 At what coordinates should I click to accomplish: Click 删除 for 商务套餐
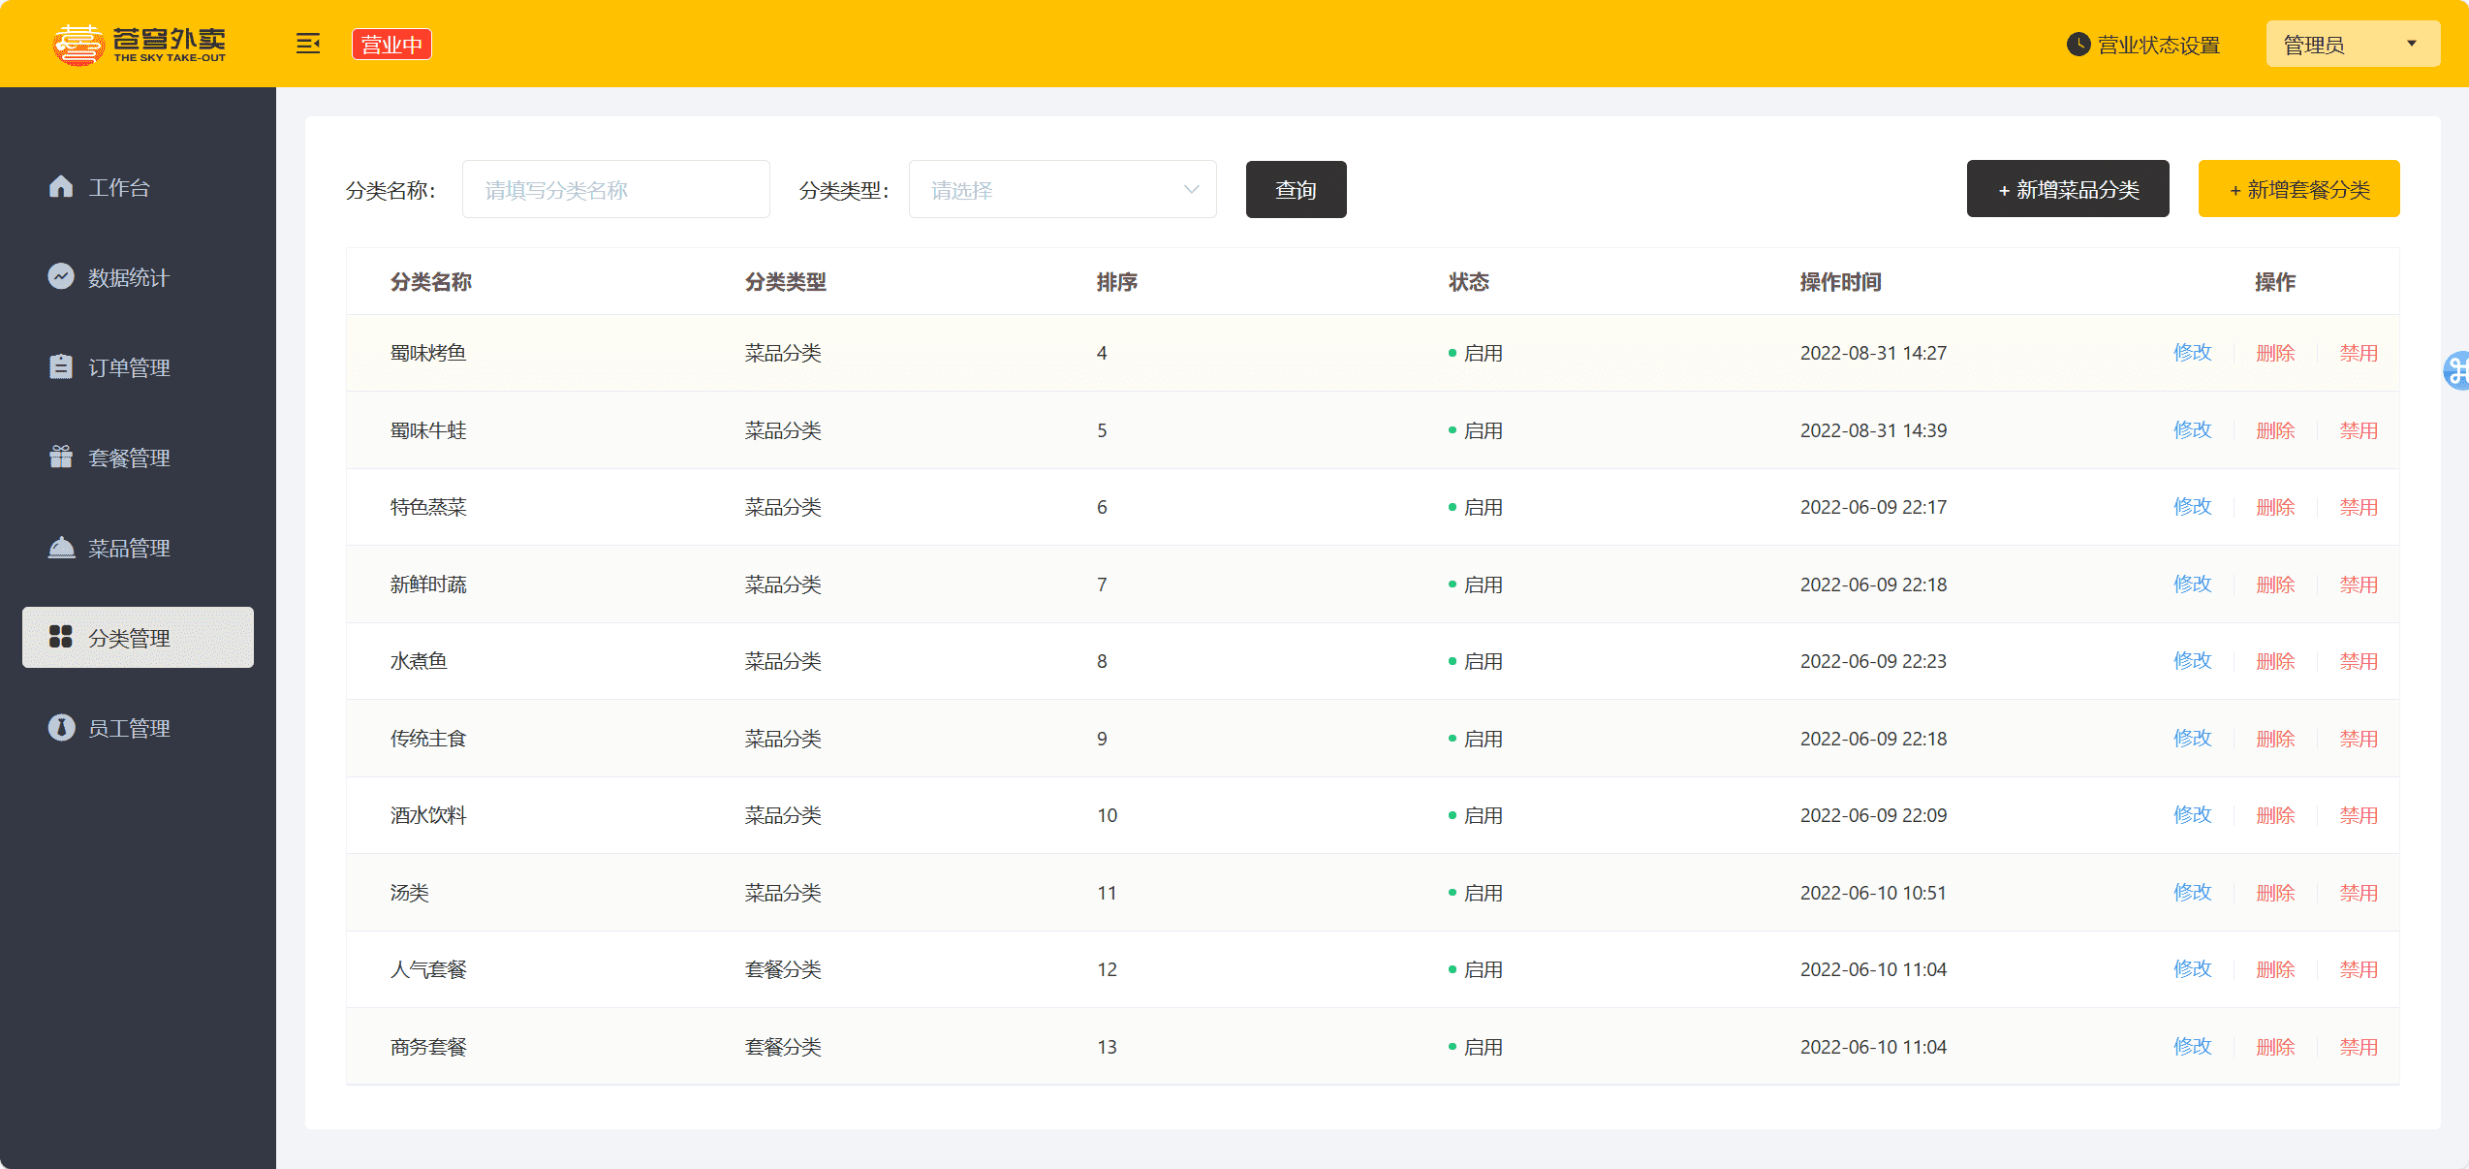(2275, 1047)
